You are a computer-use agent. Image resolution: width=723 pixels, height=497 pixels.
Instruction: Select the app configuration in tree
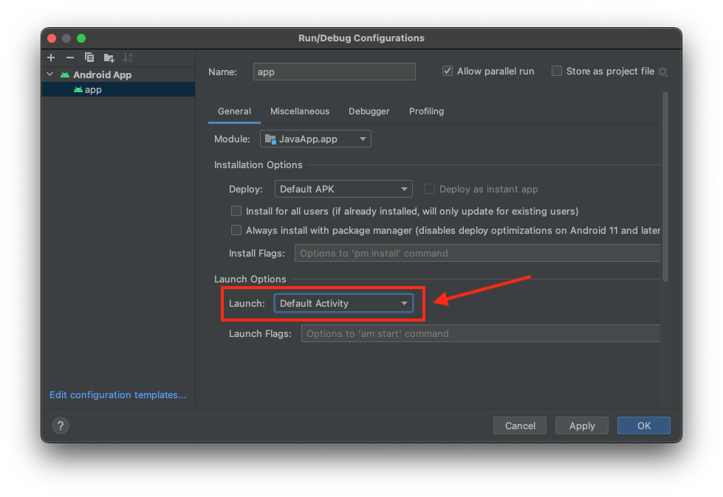[x=118, y=90]
